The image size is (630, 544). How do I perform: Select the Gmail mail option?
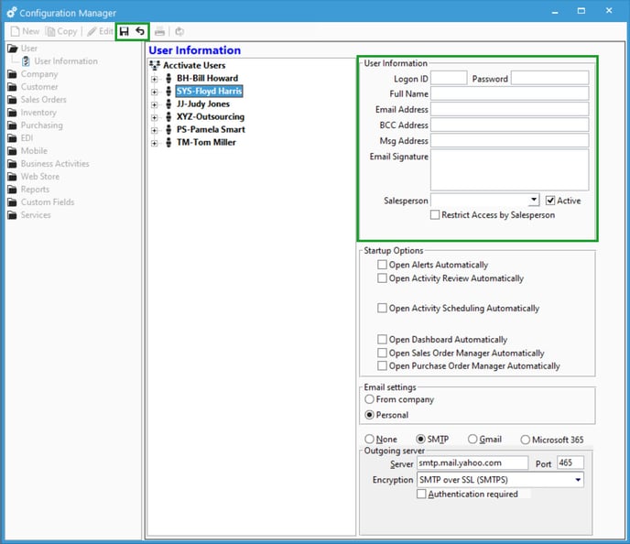pos(472,439)
